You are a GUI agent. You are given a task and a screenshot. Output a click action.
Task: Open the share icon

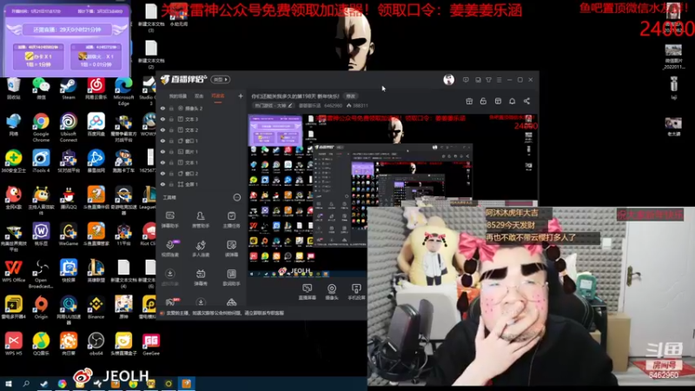pos(526,101)
